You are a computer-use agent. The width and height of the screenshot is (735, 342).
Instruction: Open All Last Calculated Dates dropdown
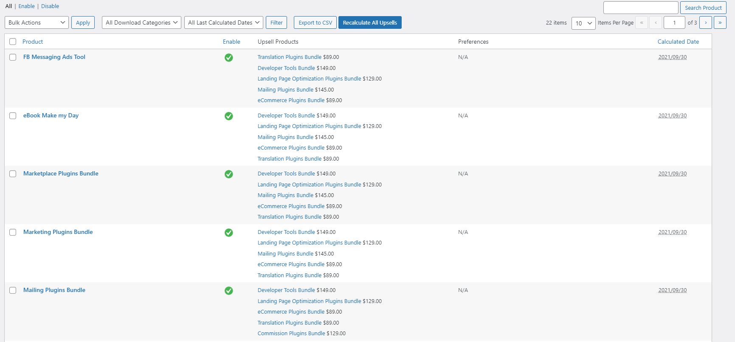[x=224, y=22]
